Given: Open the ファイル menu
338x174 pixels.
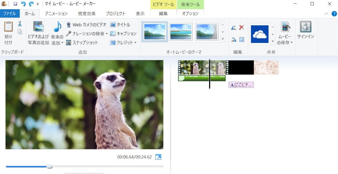Looking at the screenshot, I should click(x=10, y=14).
